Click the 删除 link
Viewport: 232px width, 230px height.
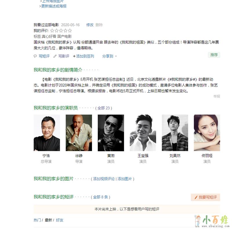[x=99, y=25]
